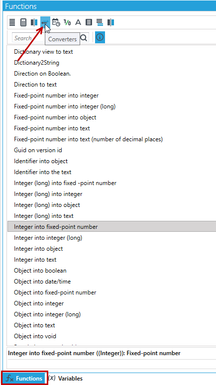Screen dimensions: 216x385
Task: Click into the Search field
Action: tap(29, 38)
